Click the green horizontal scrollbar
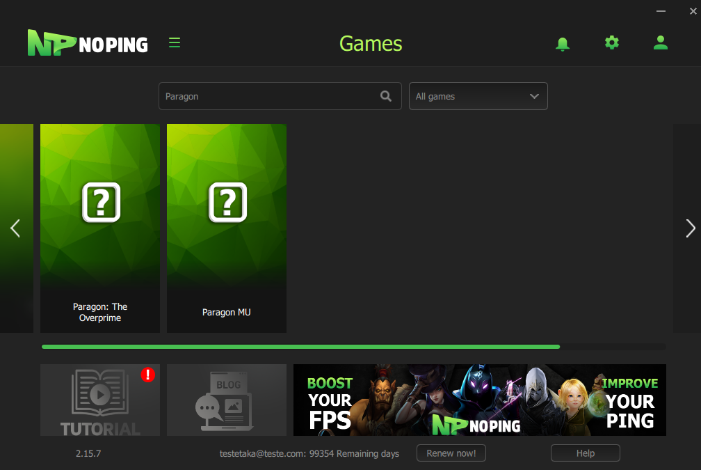 click(x=300, y=347)
